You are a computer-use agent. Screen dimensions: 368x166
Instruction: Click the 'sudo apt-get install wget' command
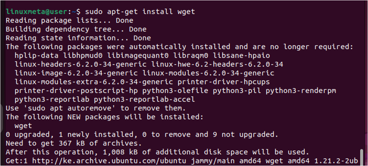tap(140, 12)
